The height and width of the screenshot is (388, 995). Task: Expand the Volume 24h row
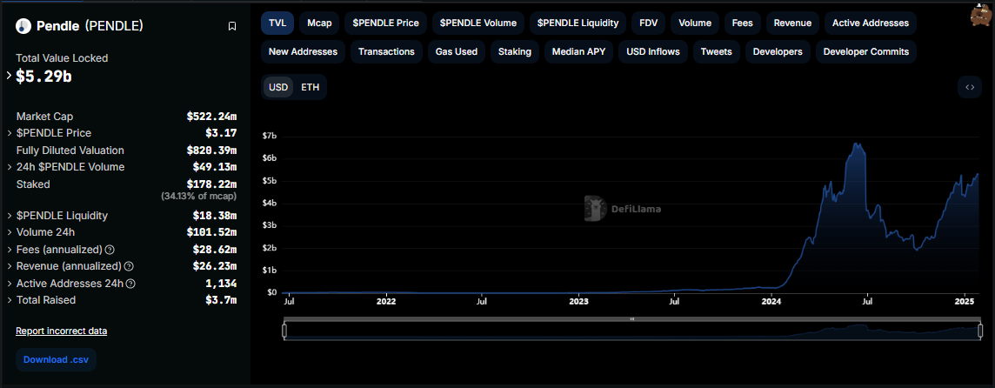pyautogui.click(x=9, y=232)
